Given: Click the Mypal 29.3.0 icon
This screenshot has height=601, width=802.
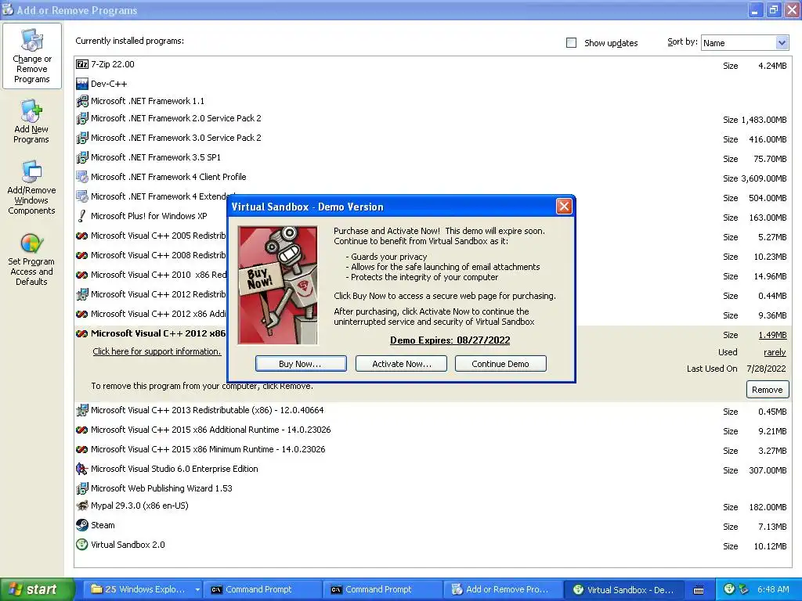Looking at the screenshot, I should click(x=81, y=506).
